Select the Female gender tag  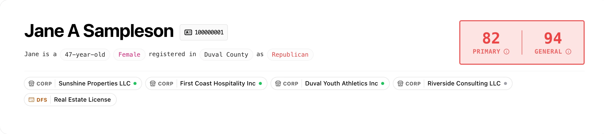click(129, 55)
